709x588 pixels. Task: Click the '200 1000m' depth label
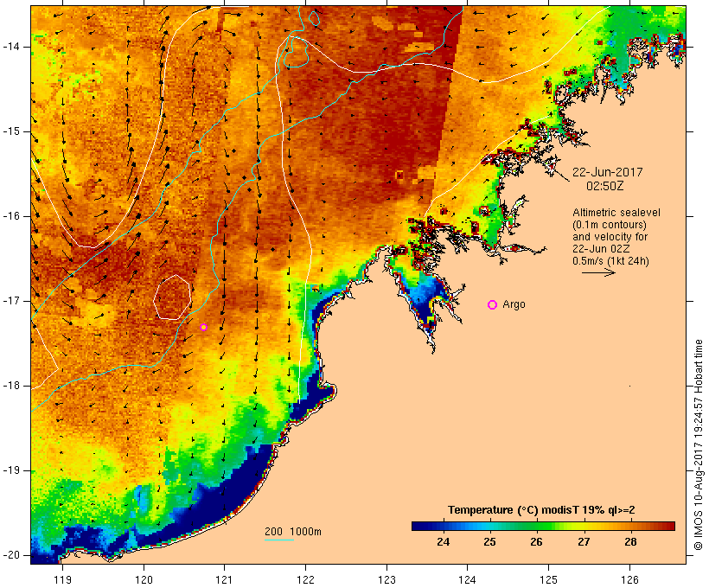click(293, 532)
